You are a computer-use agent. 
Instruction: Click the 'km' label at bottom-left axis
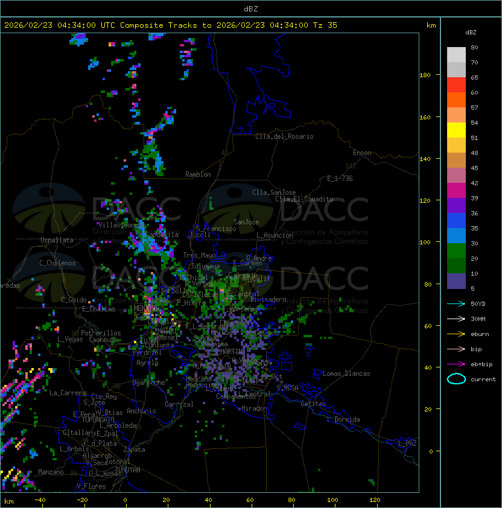pyautogui.click(x=9, y=501)
